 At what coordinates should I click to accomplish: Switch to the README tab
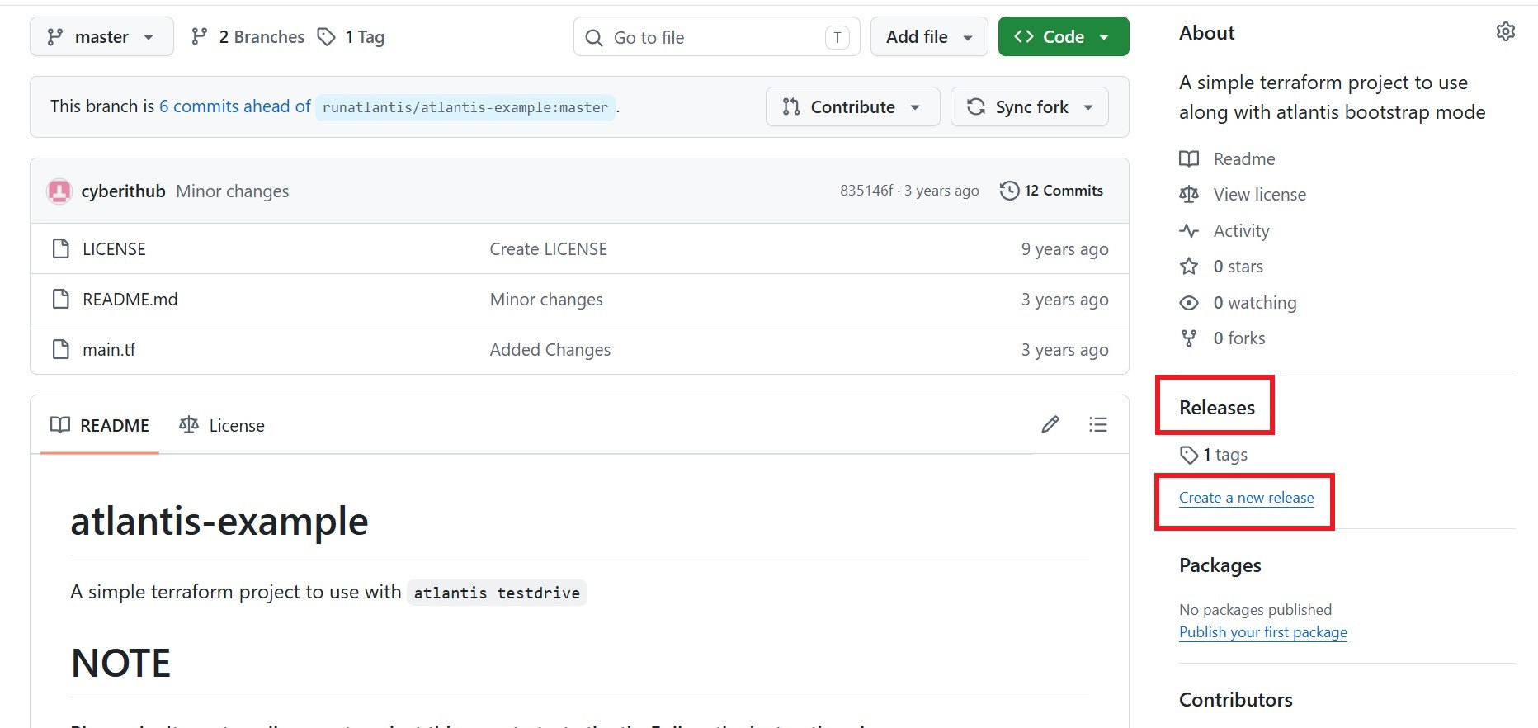click(100, 426)
